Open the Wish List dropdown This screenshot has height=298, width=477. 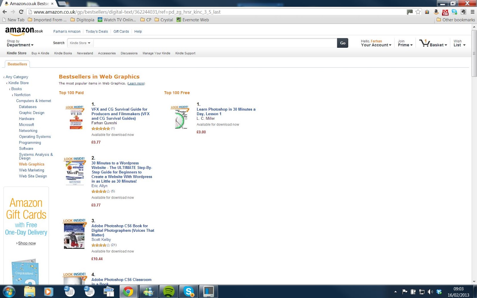coord(459,43)
